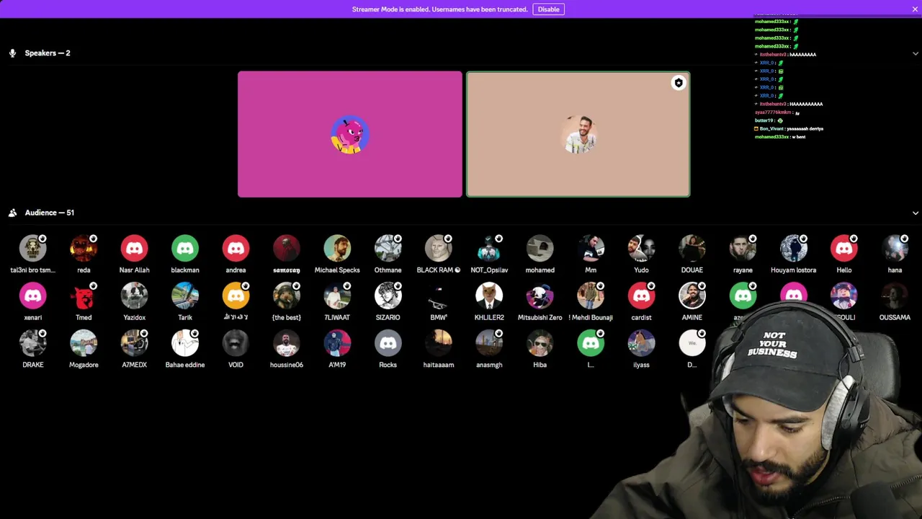922x519 pixels.
Task: Click the "Speakers — 2" heading
Action: click(x=48, y=53)
